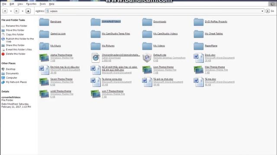The width and height of the screenshot is (277, 155).
Task: Click the Forward navigation arrow button
Action: pyautogui.click(x=16, y=11)
